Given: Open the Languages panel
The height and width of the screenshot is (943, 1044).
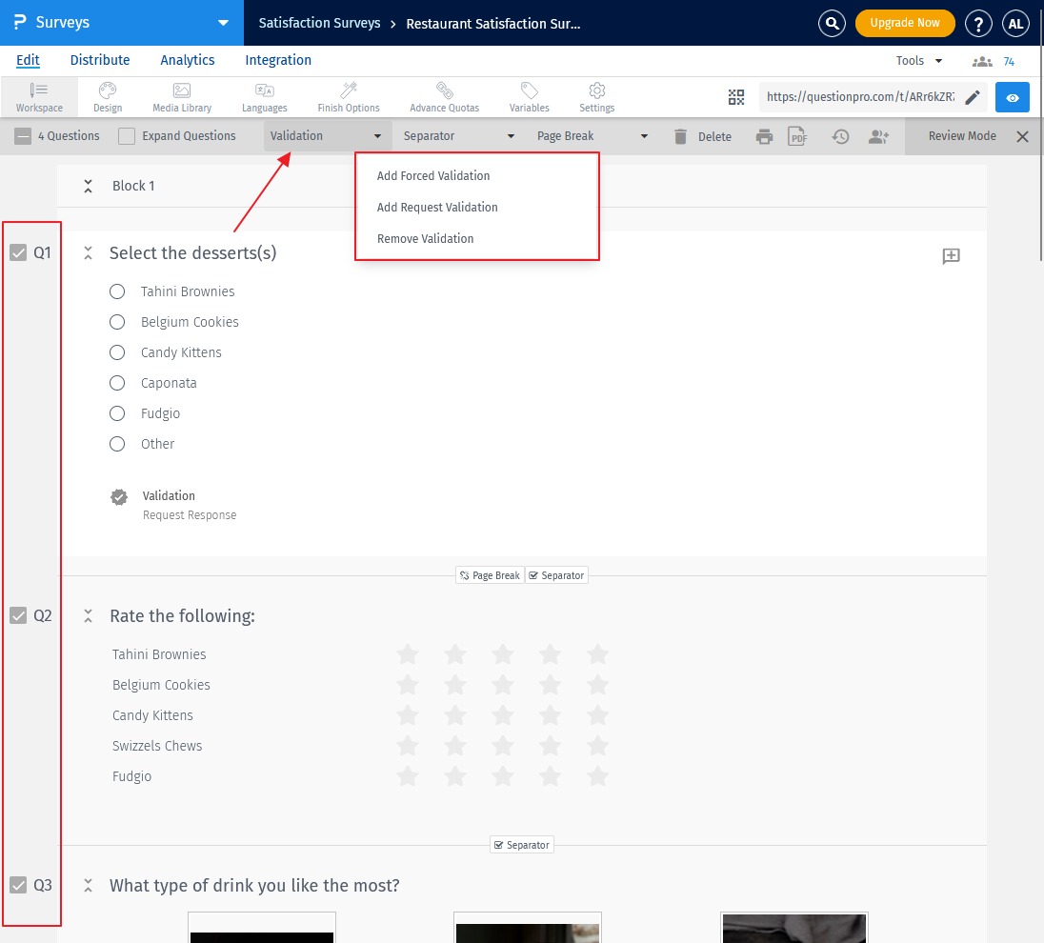Looking at the screenshot, I should tap(264, 96).
